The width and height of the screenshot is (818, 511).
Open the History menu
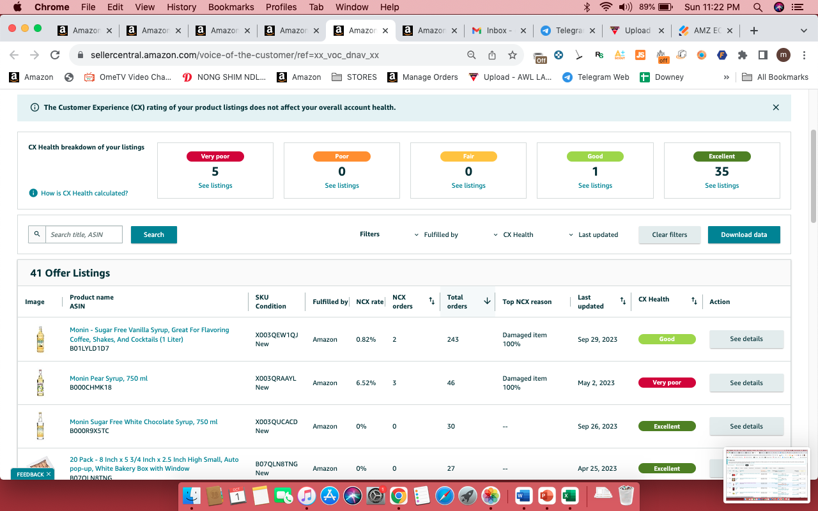[x=181, y=7]
